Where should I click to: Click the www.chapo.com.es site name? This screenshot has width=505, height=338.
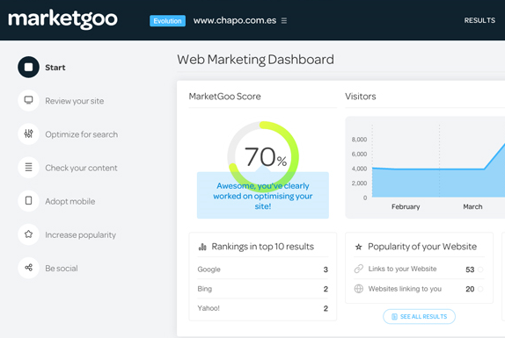click(x=235, y=20)
